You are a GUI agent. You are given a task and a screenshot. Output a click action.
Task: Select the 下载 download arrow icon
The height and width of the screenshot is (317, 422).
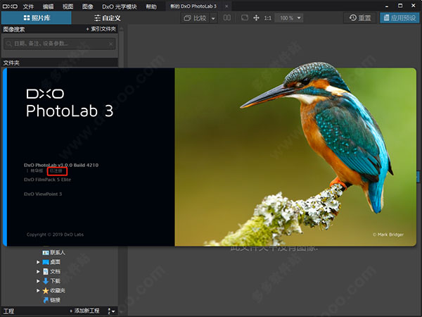pos(46,281)
